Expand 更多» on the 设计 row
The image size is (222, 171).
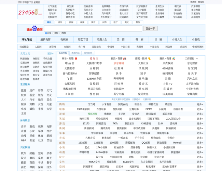click(x=200, y=157)
